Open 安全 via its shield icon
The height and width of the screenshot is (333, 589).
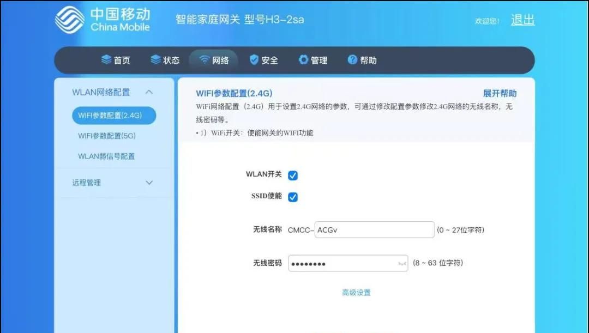tap(253, 60)
